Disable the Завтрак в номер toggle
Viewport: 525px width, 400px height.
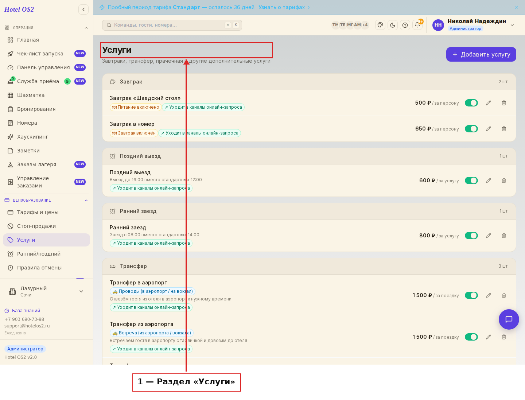[471, 129]
